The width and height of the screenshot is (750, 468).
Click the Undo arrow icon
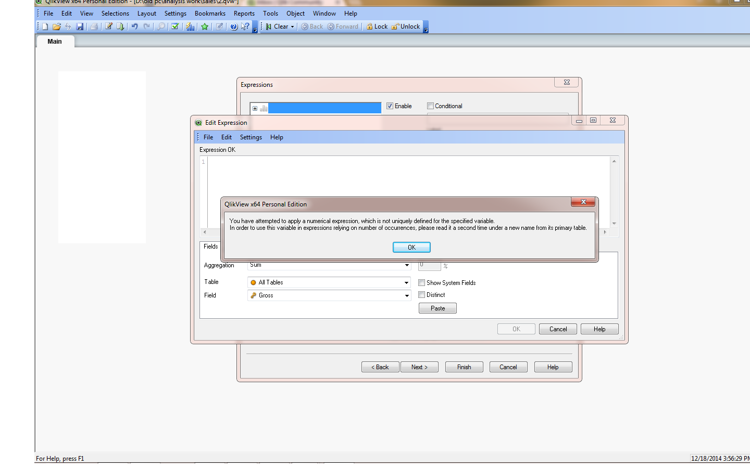[134, 27]
